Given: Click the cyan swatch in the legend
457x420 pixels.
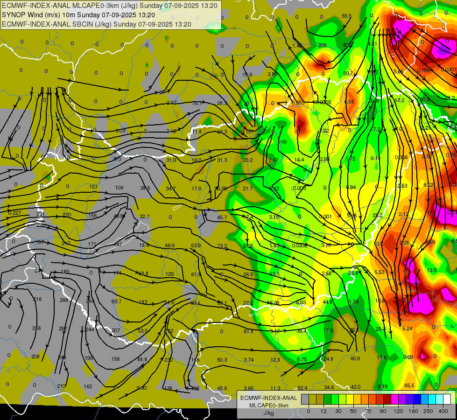Looking at the screenshot, I should pos(432,399).
